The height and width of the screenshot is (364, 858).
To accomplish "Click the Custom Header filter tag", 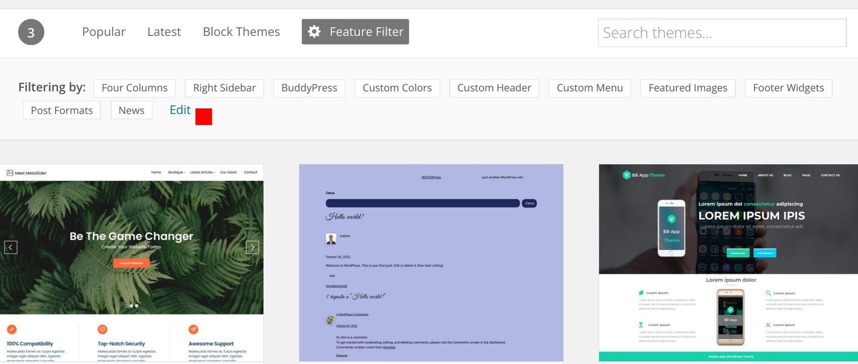I will tap(494, 88).
